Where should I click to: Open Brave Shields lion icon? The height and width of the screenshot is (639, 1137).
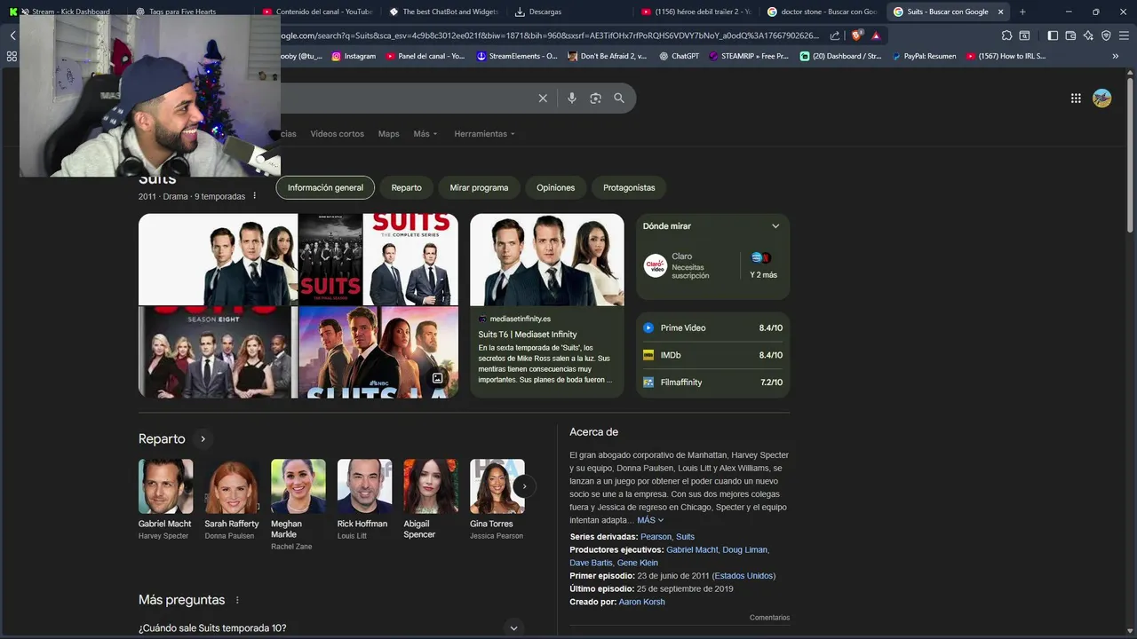856,35
